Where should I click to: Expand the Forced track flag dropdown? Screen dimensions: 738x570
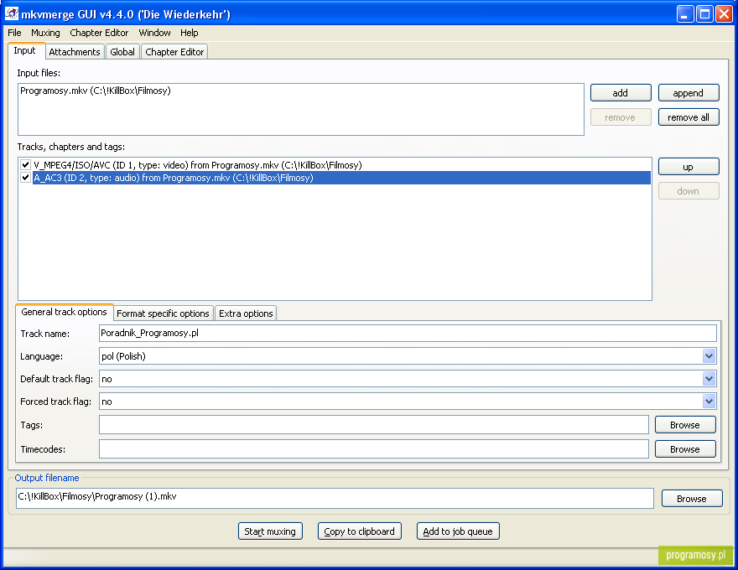click(709, 402)
